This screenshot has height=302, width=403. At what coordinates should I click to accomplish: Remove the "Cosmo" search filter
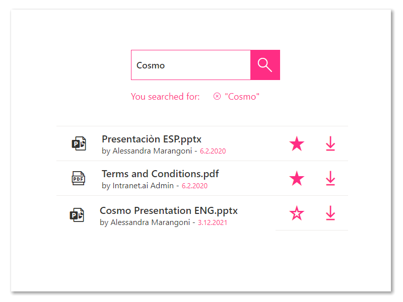[217, 96]
